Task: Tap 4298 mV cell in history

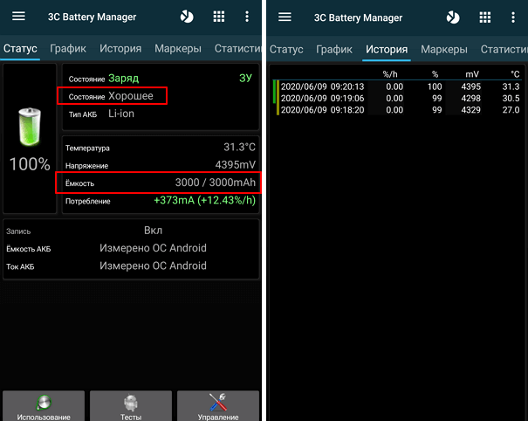Action: [x=470, y=98]
